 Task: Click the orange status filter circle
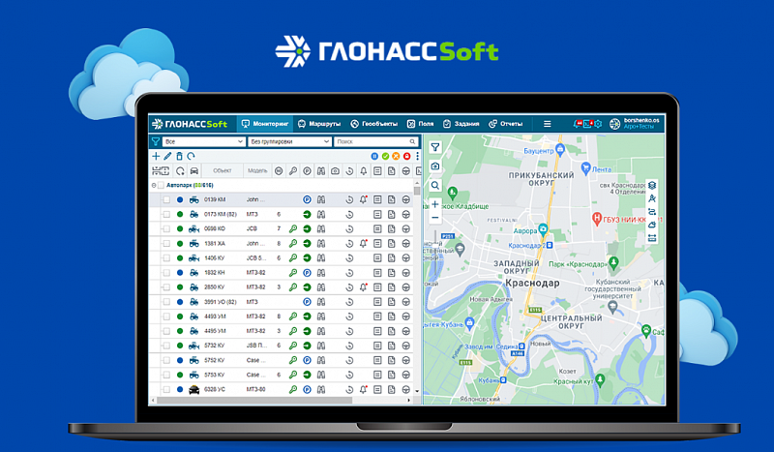(x=396, y=156)
